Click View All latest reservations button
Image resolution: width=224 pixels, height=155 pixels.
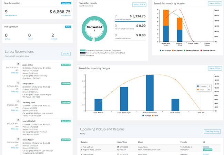tap(66, 54)
